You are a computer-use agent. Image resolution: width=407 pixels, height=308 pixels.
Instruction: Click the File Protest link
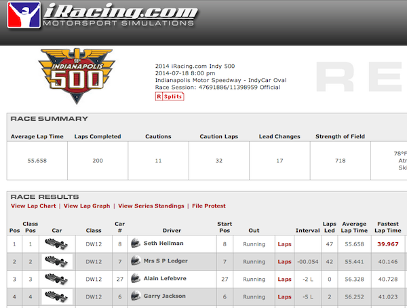point(209,206)
